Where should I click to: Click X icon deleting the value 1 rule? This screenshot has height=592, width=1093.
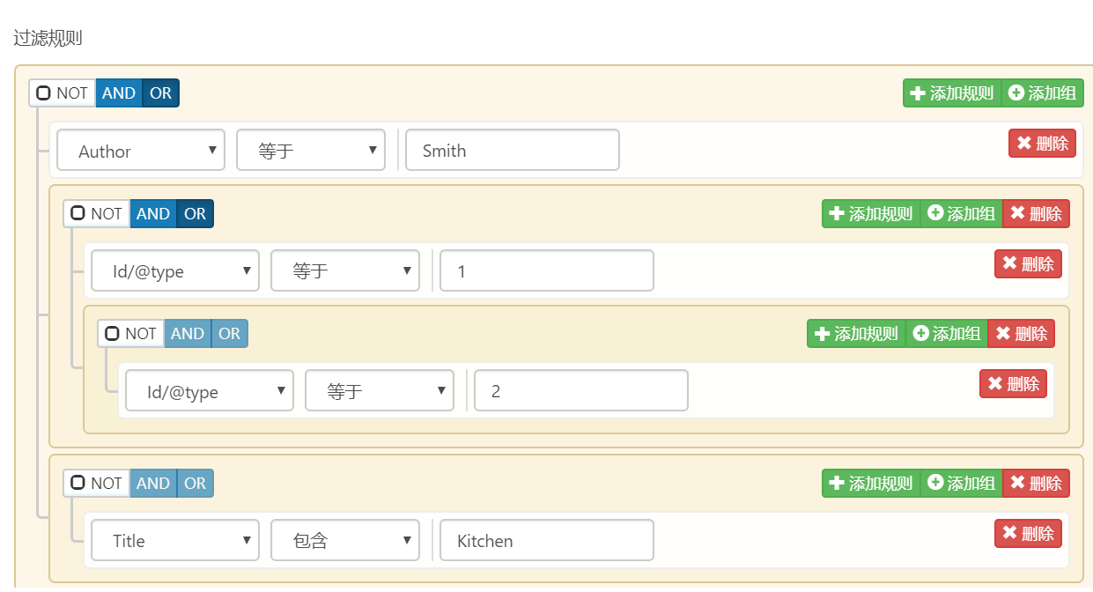(1010, 264)
